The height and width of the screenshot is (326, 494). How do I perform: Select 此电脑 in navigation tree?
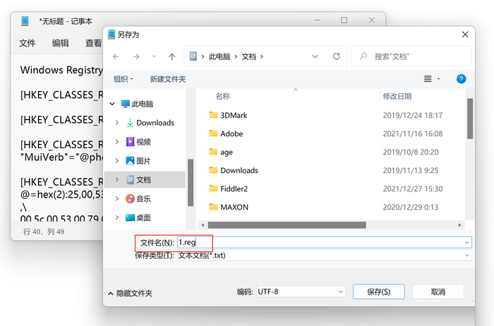(142, 104)
